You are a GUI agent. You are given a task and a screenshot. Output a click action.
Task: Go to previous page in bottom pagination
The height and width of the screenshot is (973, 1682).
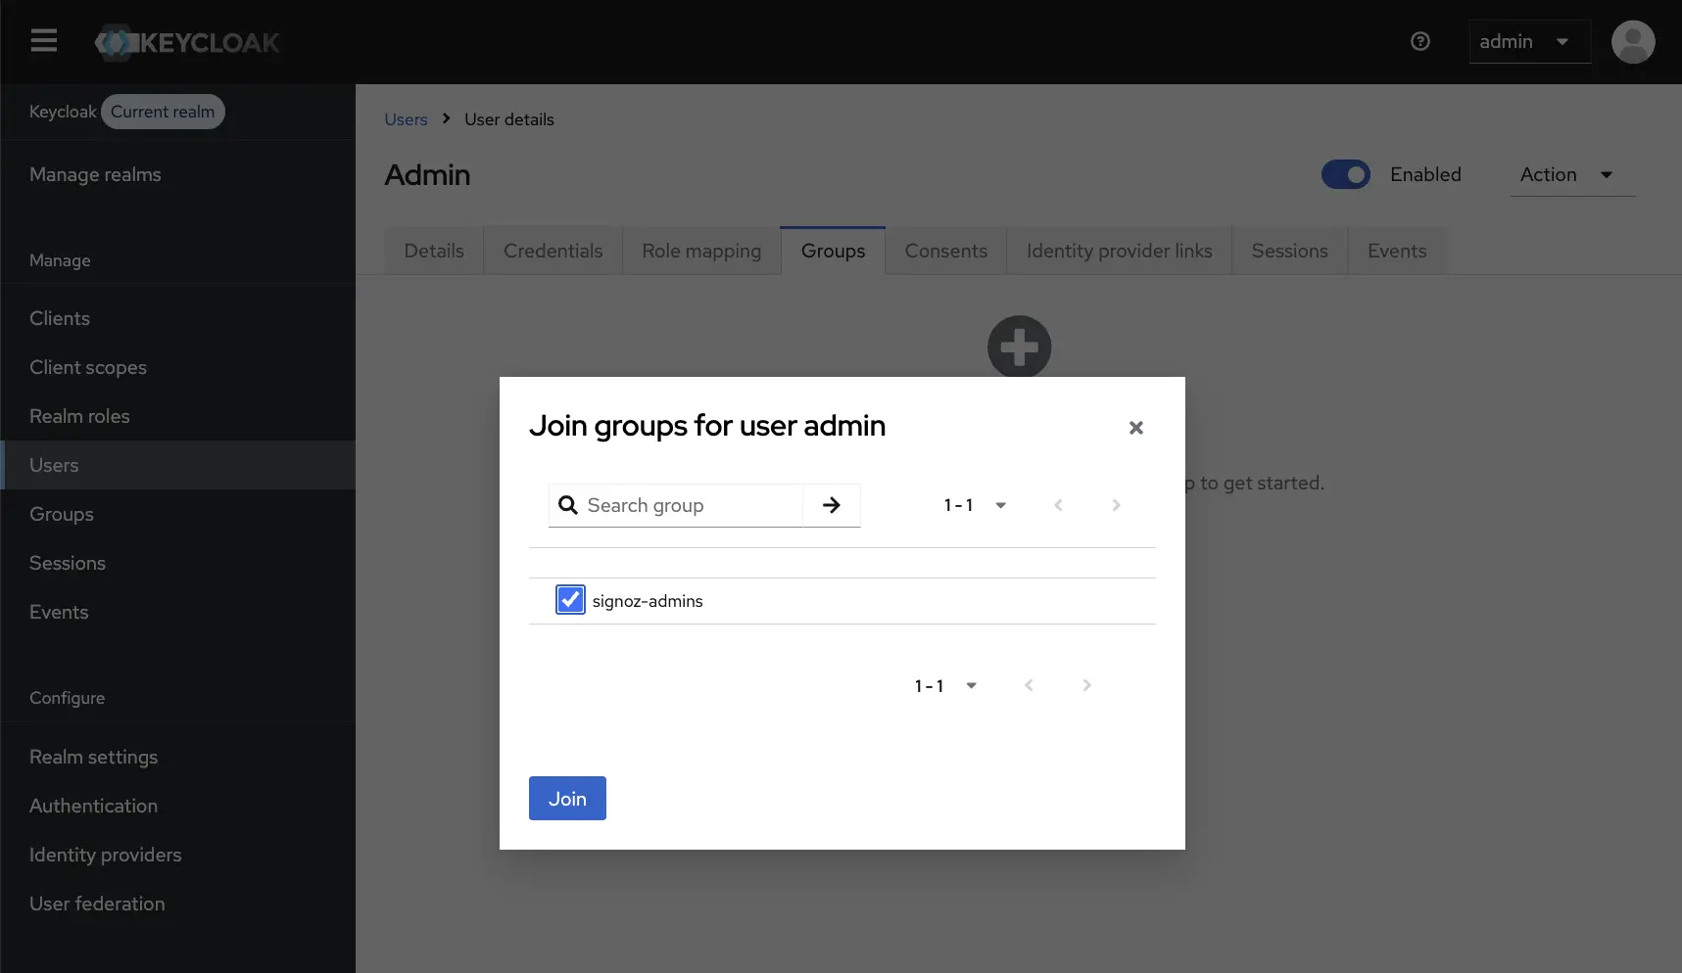click(x=1029, y=685)
